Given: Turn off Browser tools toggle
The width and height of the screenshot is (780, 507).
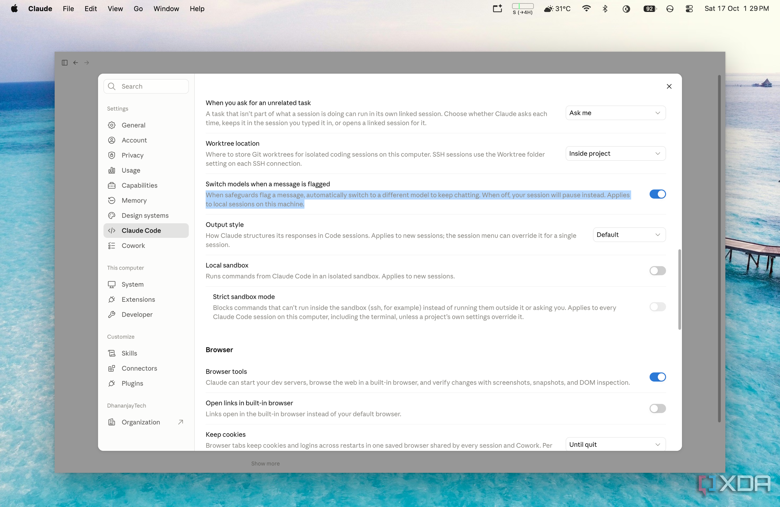Looking at the screenshot, I should point(657,377).
